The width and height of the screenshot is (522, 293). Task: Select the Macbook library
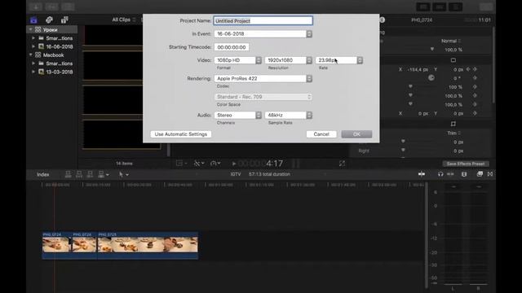click(x=53, y=55)
